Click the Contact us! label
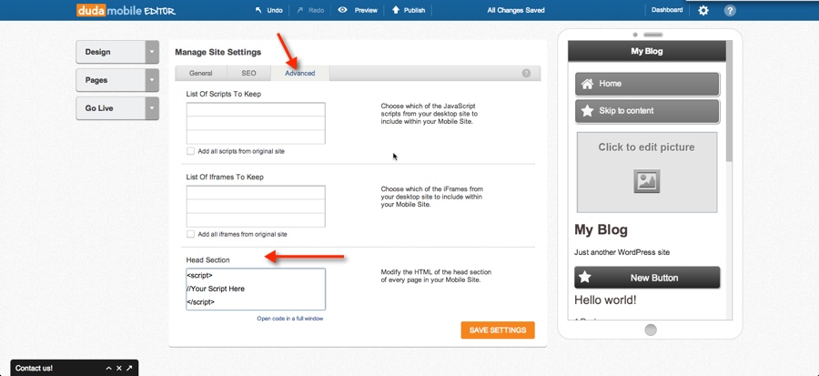 (x=34, y=368)
